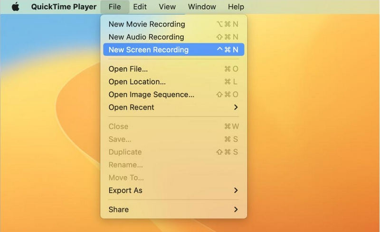Screen dimensions: 380x232
Task: Click the Export As chevron arrow
Action: pyautogui.click(x=236, y=190)
